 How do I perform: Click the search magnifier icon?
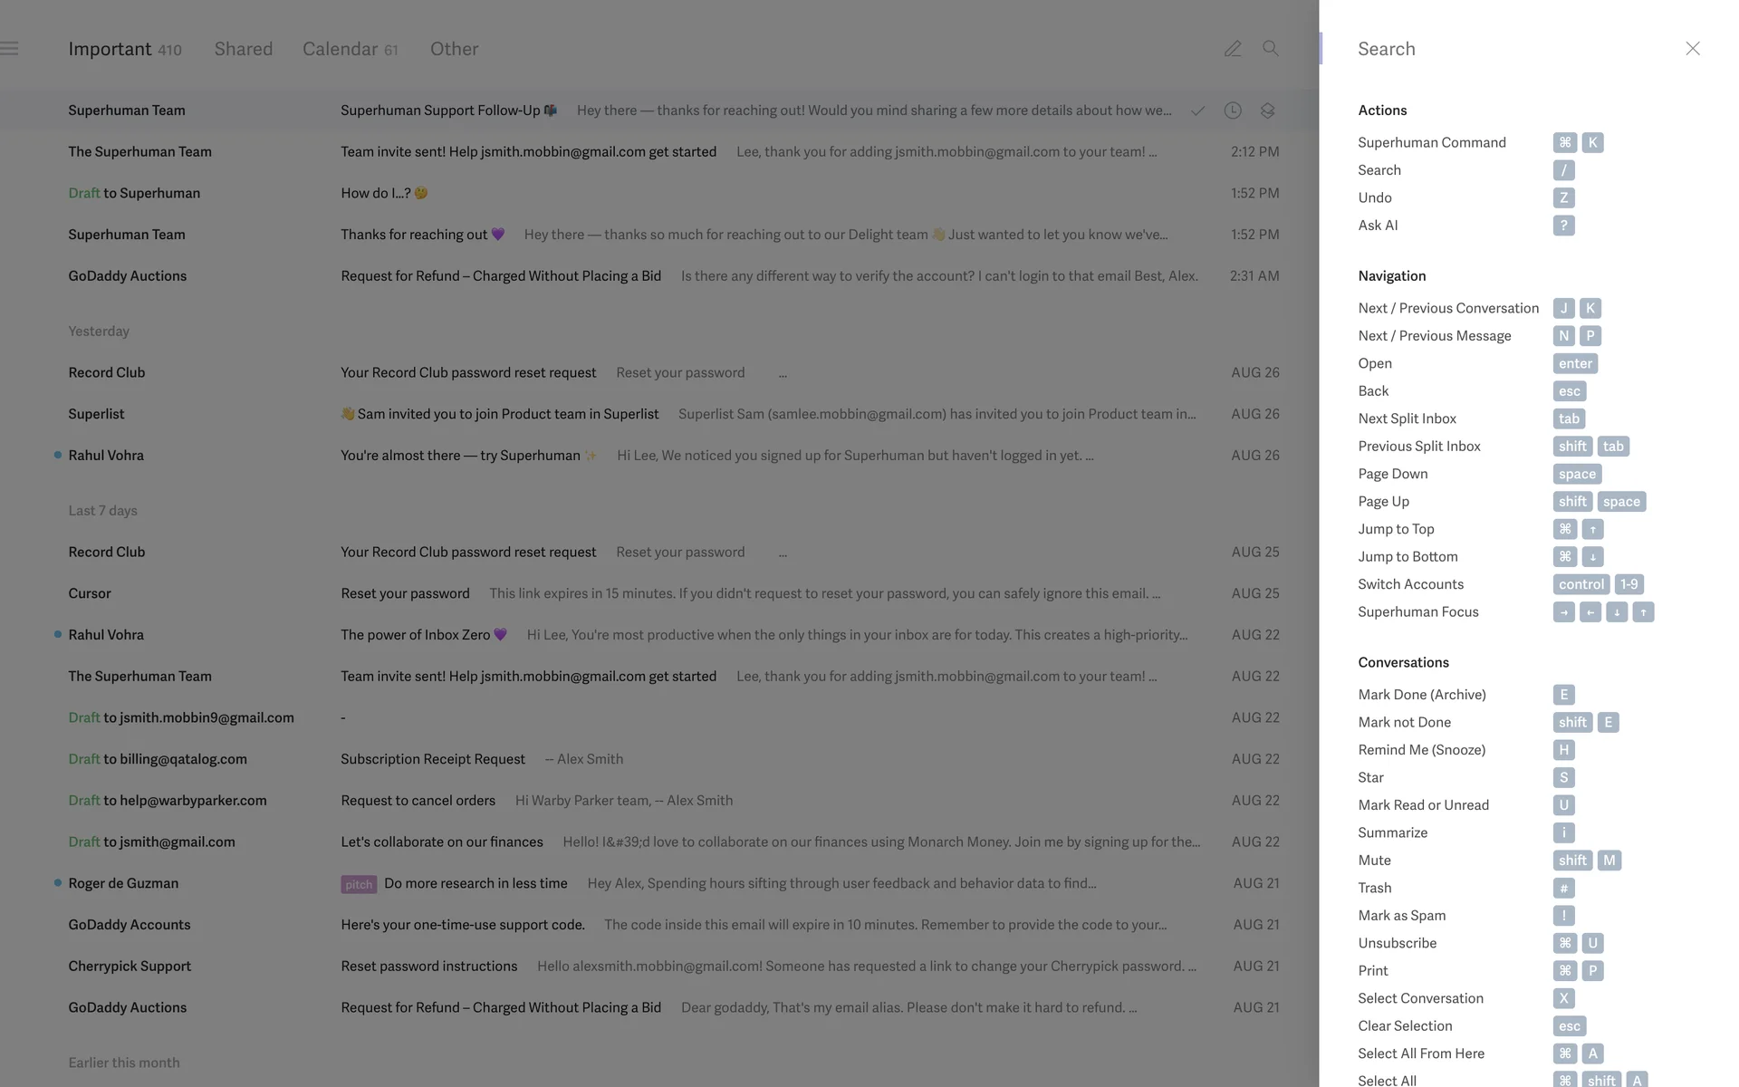point(1271,49)
